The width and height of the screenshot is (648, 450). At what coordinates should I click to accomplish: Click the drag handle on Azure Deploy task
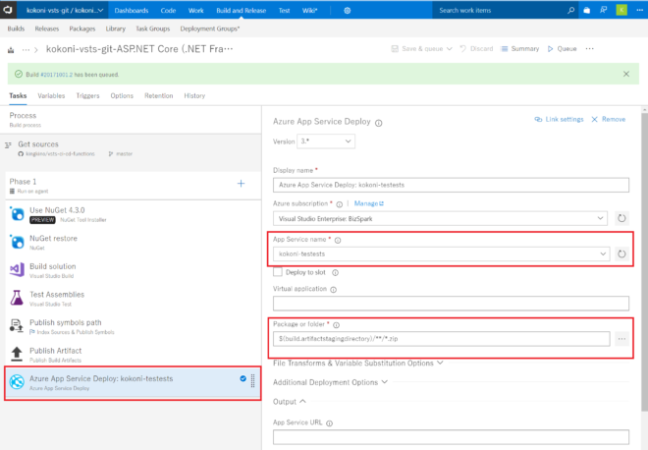tap(253, 381)
